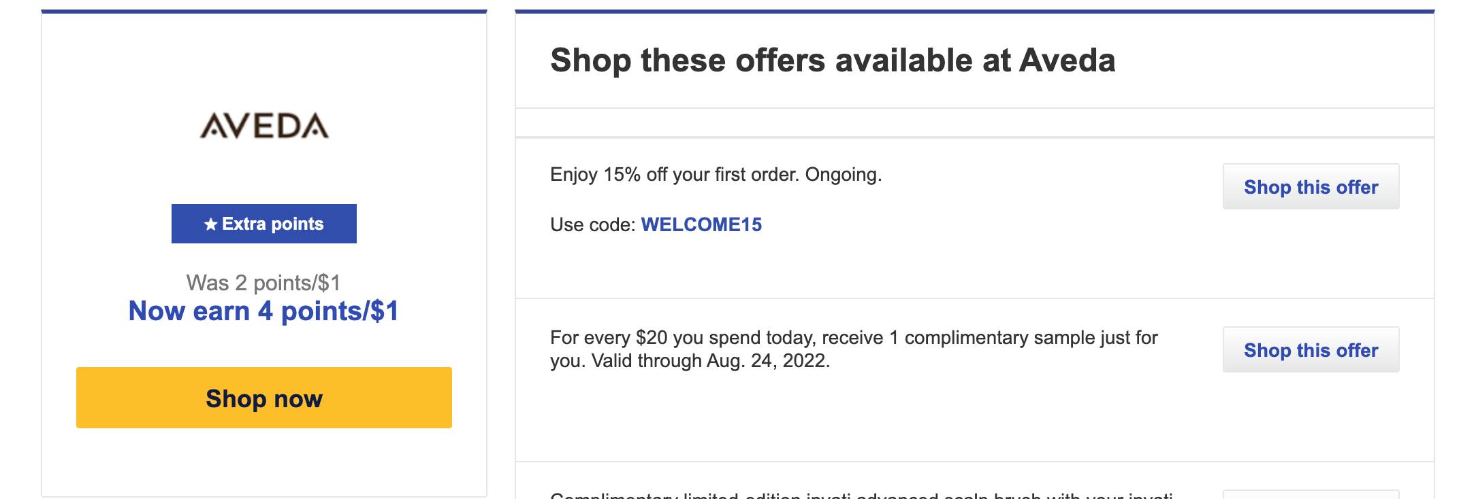Shop this offer for 15% off first order
The image size is (1476, 499).
(1311, 186)
